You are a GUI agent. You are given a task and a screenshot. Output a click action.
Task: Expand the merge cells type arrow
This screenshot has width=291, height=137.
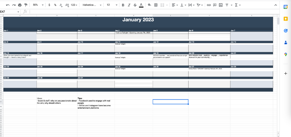click(x=167, y=5)
